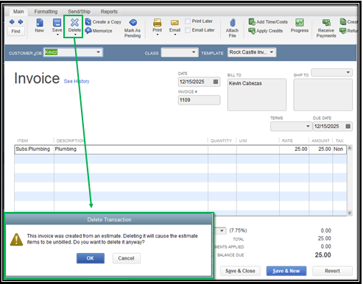Click Cancel in Delete Transaction dialog

pos(126,258)
